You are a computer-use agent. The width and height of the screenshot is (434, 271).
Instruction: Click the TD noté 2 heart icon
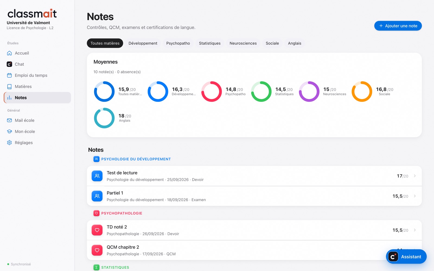click(97, 230)
